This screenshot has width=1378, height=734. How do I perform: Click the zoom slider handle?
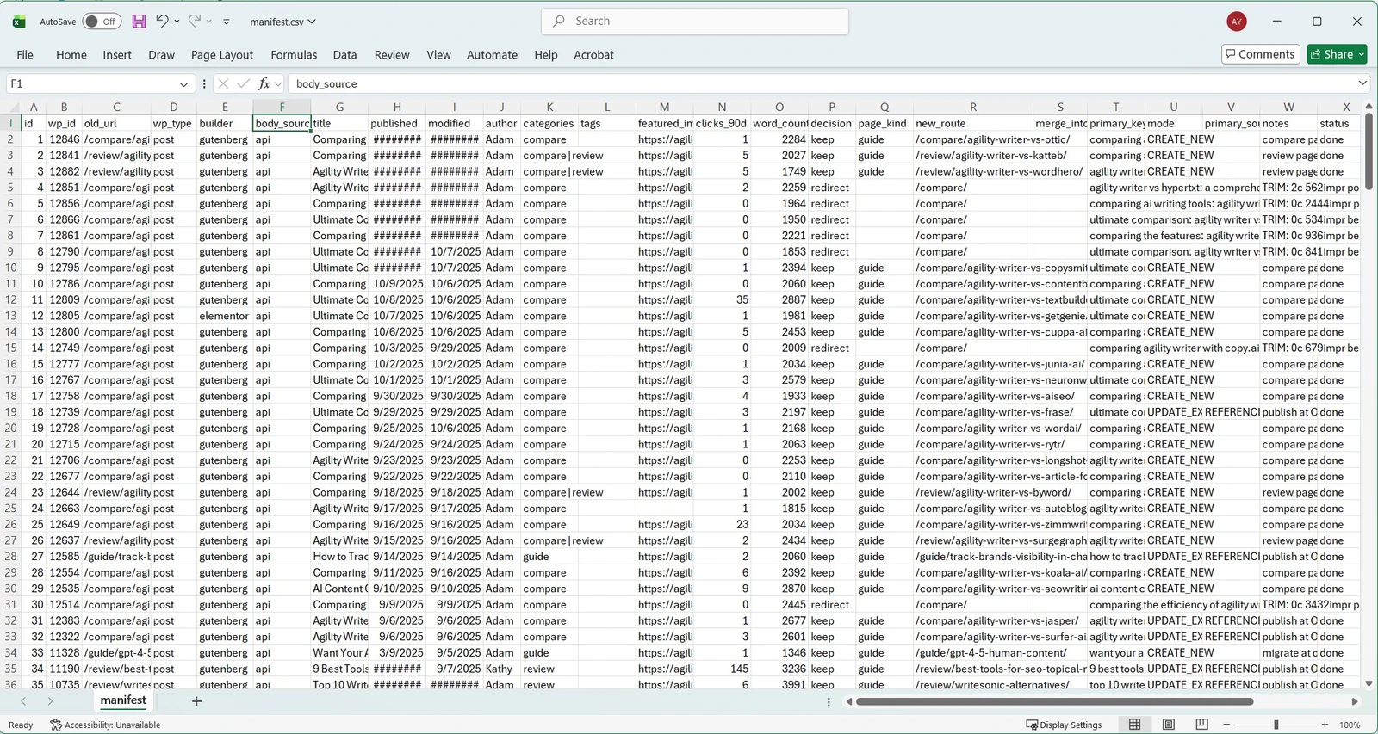pyautogui.click(x=1276, y=725)
